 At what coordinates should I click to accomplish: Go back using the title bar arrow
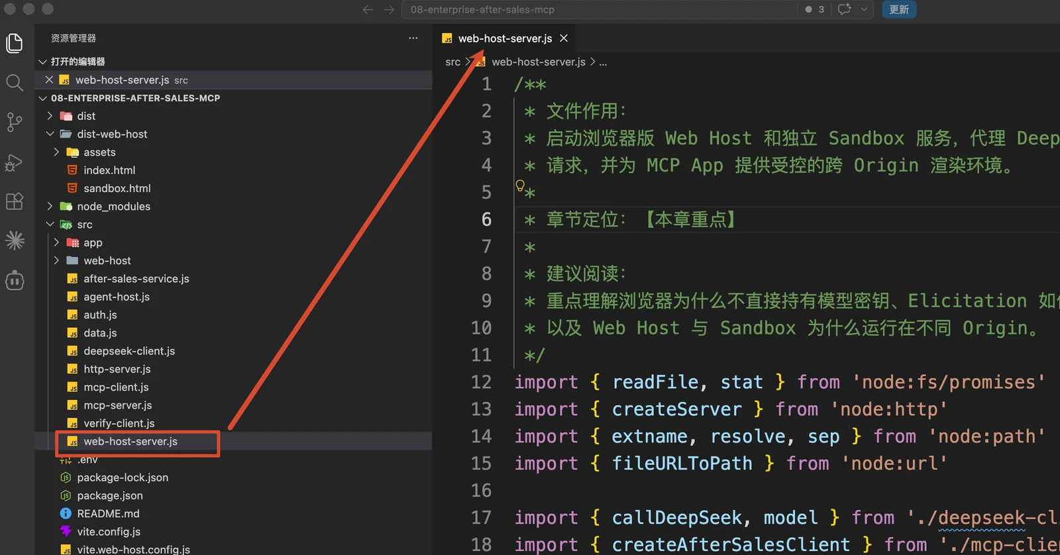click(368, 9)
